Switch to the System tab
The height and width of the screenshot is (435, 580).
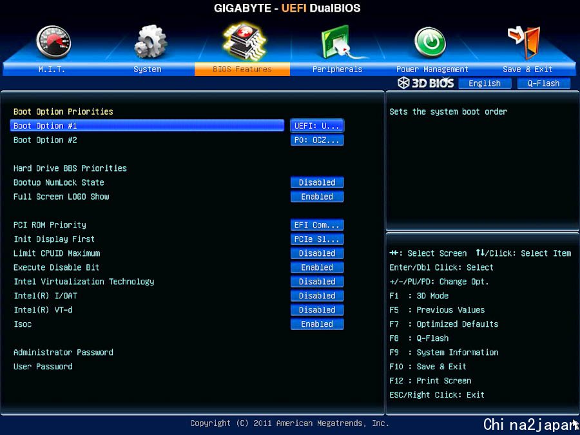click(x=147, y=69)
